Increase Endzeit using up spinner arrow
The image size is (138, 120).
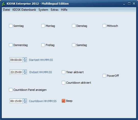coord(25,71)
